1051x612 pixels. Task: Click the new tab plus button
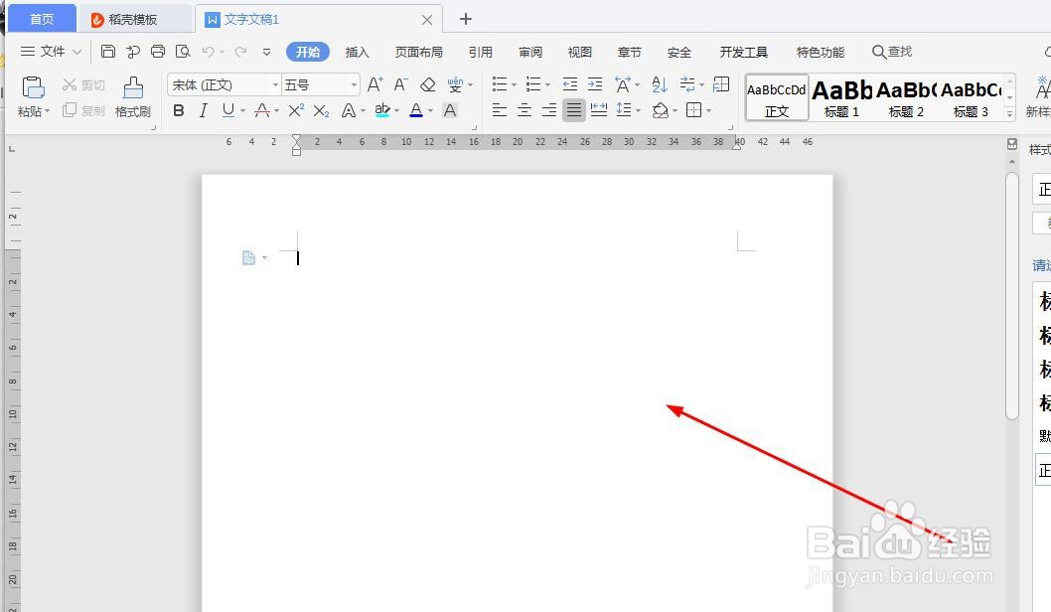(x=466, y=19)
